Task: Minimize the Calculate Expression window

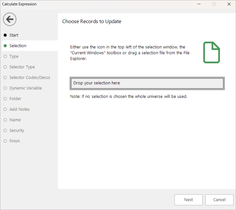Action: pos(199,4)
